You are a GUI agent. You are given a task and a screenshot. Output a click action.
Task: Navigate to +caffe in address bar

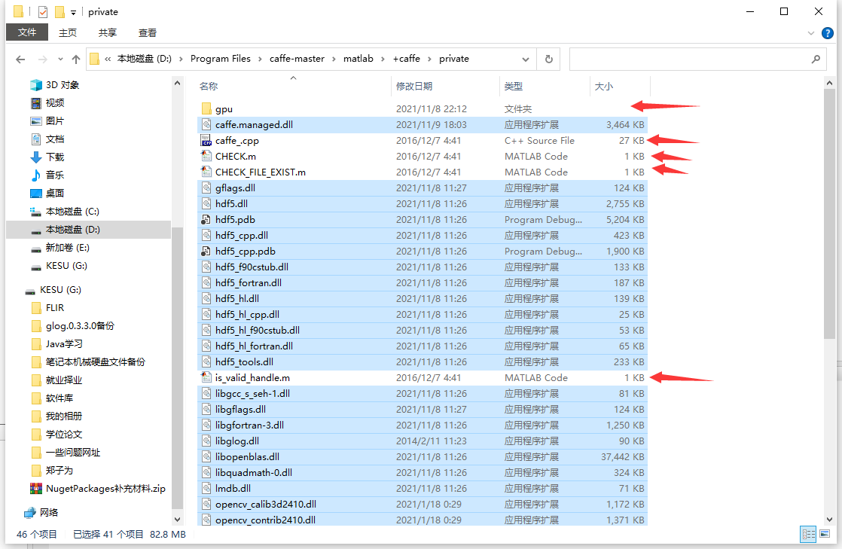[407, 59]
